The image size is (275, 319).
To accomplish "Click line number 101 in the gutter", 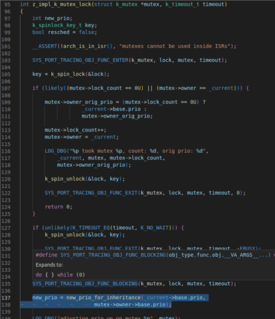I will 6,47.
